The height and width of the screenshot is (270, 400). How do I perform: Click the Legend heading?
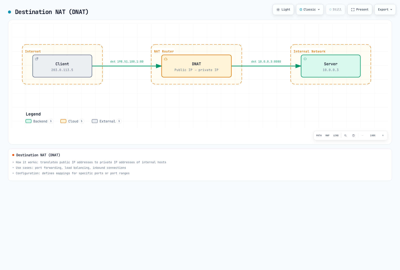click(x=33, y=114)
